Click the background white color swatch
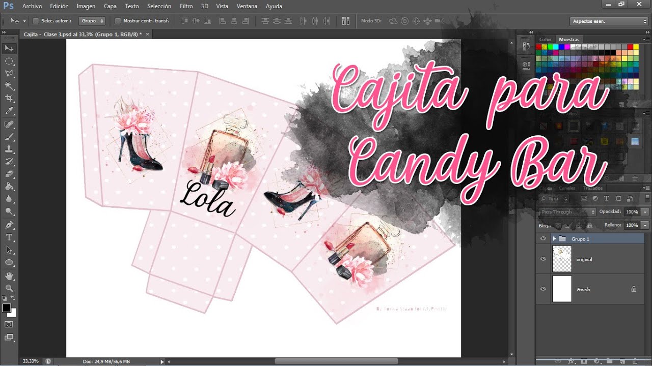The height and width of the screenshot is (366, 652). pyautogui.click(x=13, y=314)
